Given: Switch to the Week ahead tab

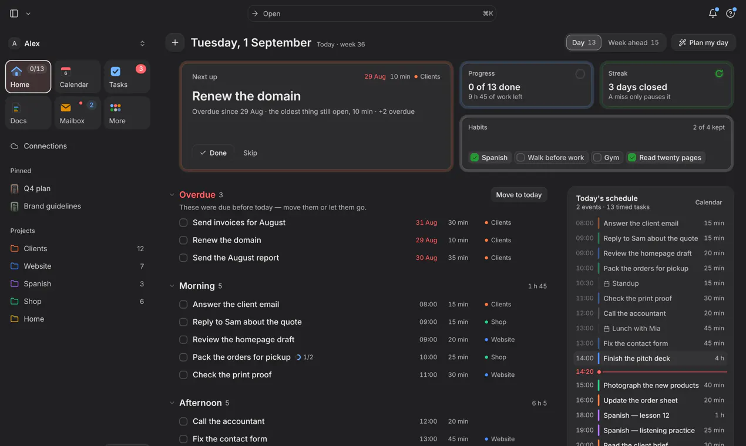Looking at the screenshot, I should (x=633, y=42).
